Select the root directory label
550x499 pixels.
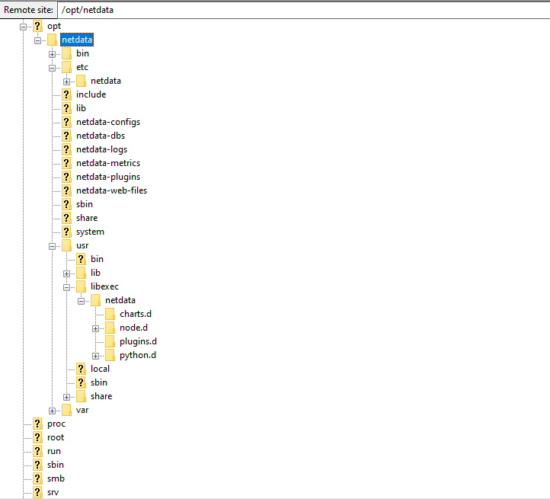coord(56,437)
